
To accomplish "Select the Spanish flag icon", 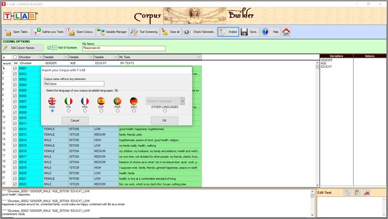I will 101,101.
